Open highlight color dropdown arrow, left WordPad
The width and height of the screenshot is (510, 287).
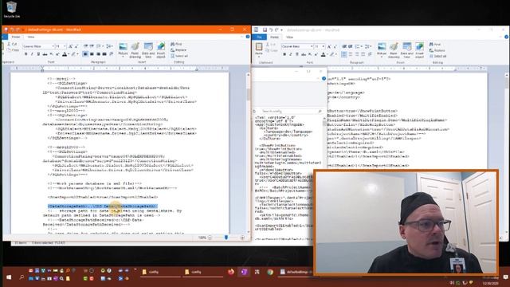point(77,54)
